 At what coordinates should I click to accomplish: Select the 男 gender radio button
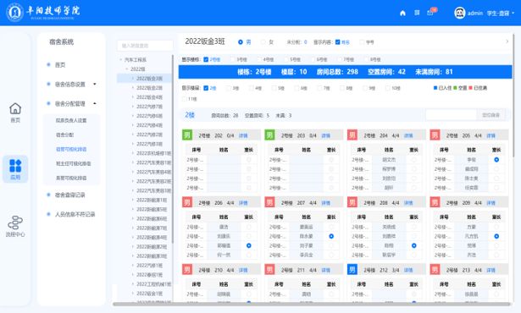[x=241, y=42]
